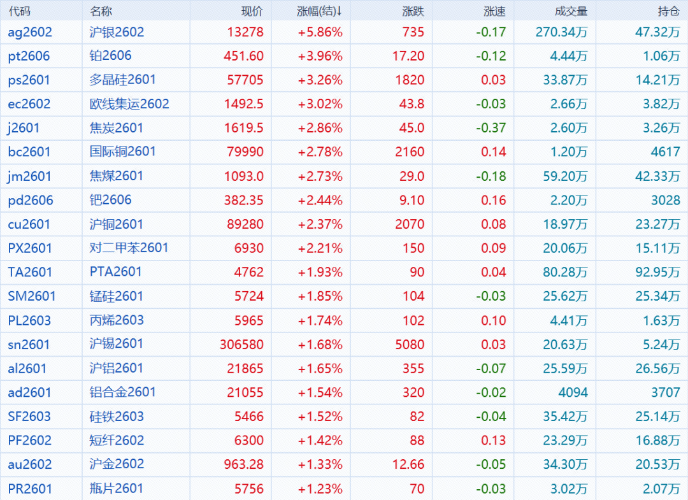The image size is (688, 500).
Task: Open the ag2602 contract code link
Action: [30, 32]
